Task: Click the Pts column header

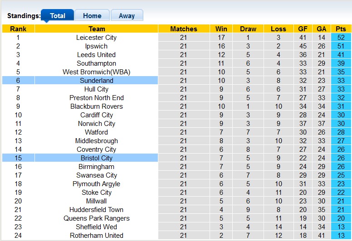Action: click(341, 29)
